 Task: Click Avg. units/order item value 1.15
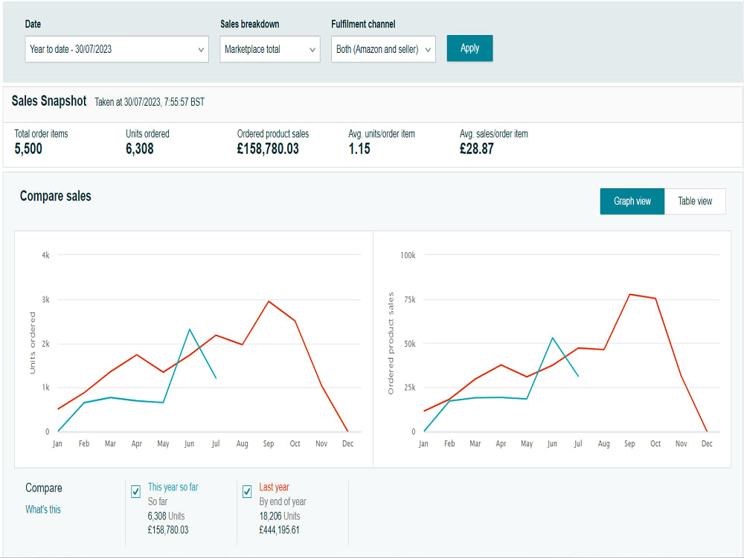click(x=359, y=149)
